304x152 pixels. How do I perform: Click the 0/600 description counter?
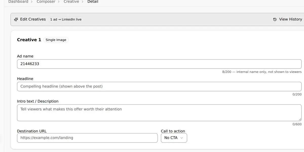(297, 124)
